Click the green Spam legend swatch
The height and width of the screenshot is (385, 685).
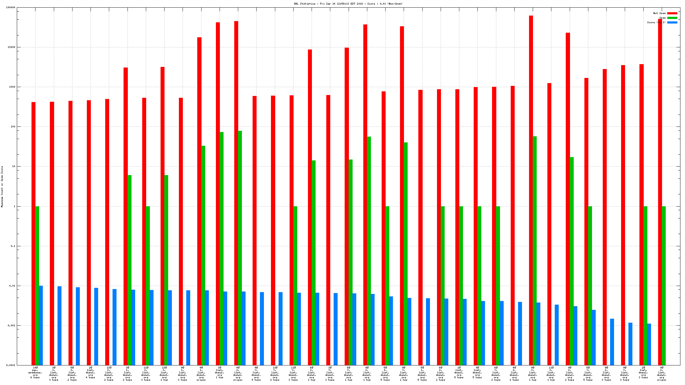point(672,18)
